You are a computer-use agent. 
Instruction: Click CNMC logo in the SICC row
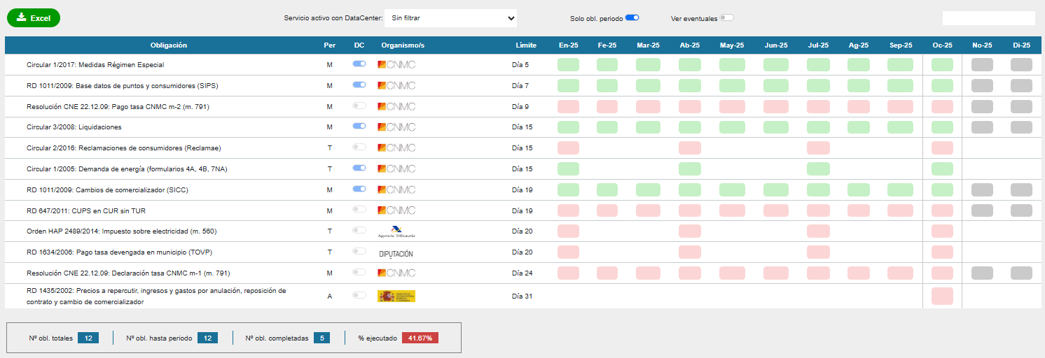pyautogui.click(x=396, y=189)
